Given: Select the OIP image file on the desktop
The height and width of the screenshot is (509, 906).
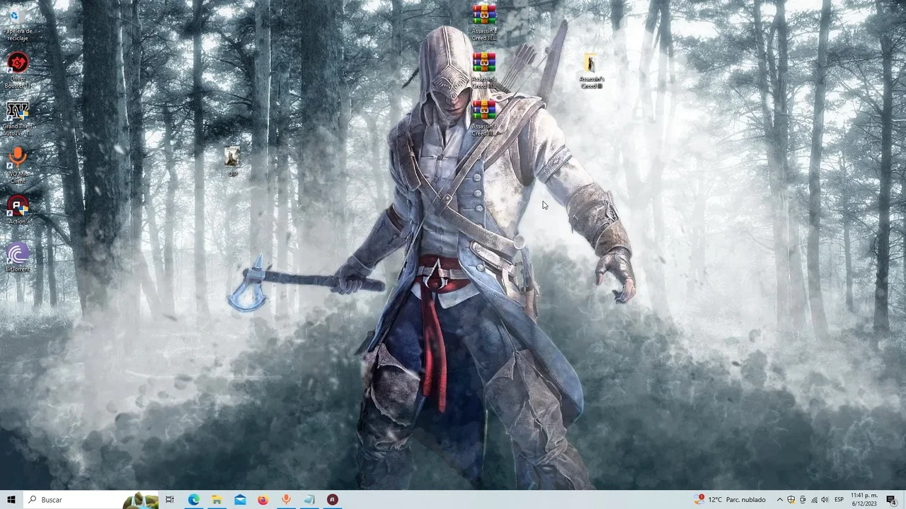Looking at the screenshot, I should pos(232,162).
